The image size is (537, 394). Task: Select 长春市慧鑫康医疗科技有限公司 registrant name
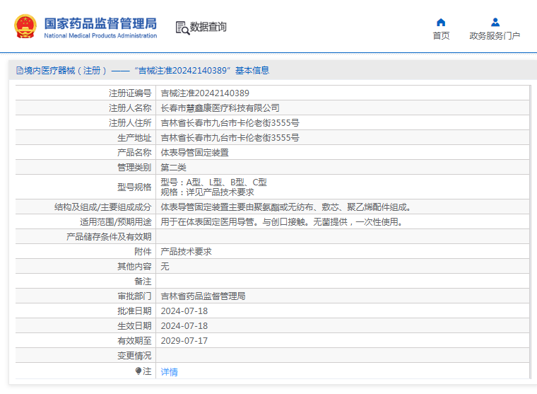point(220,108)
